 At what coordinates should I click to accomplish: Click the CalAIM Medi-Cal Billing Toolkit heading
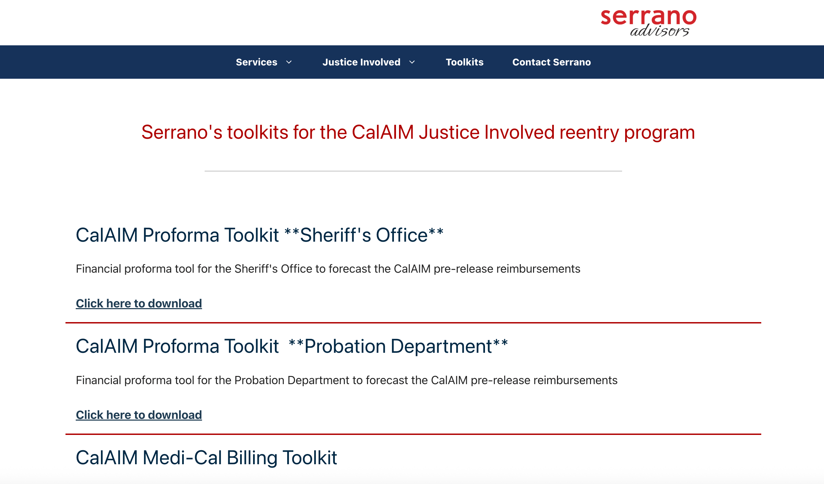pos(206,457)
